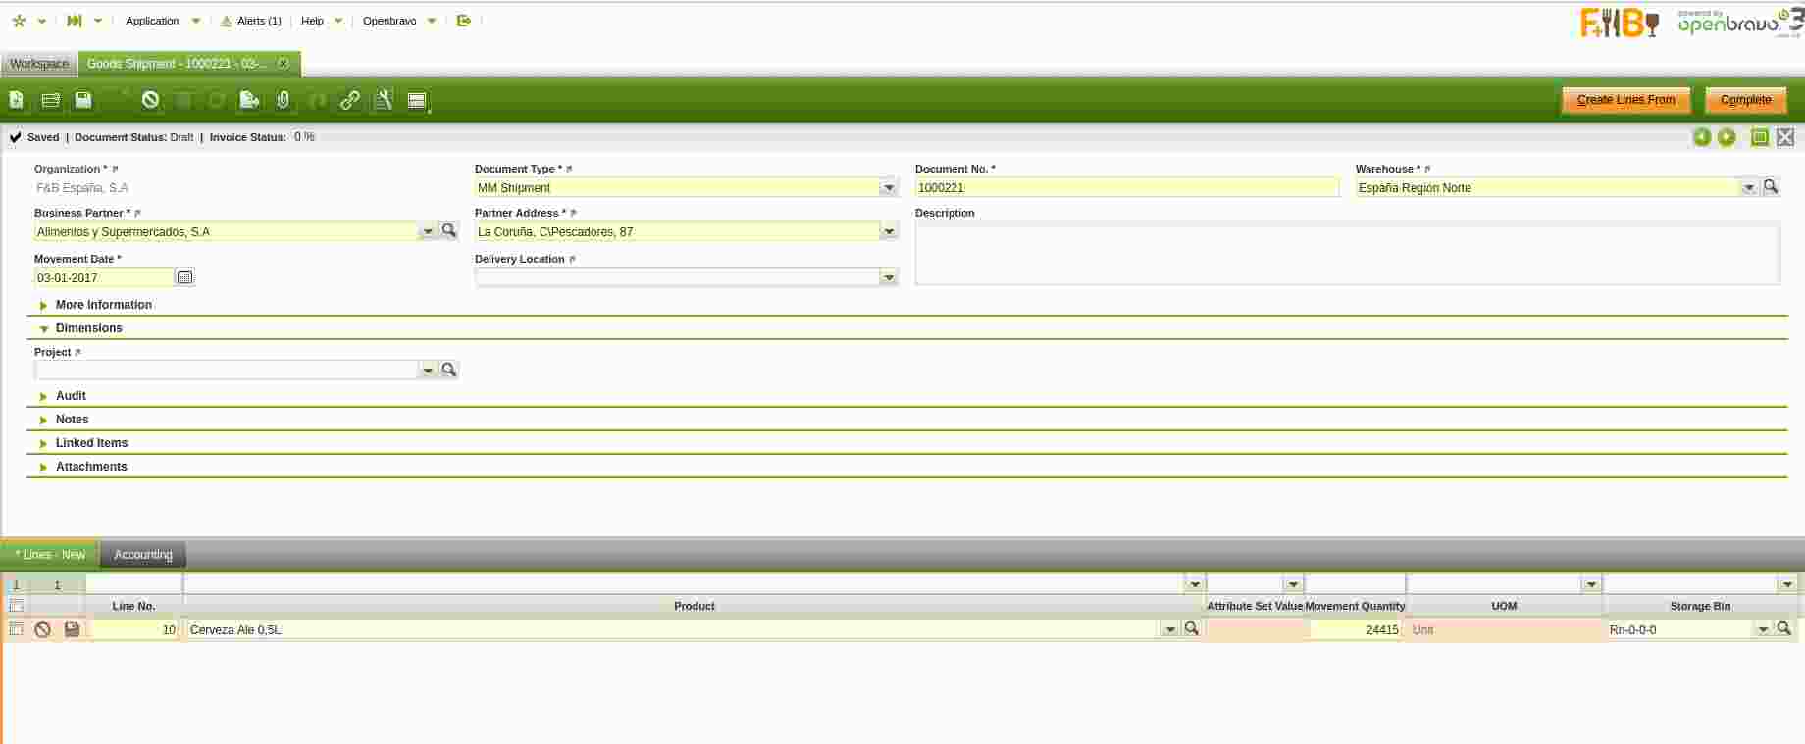
Task: Click the Document No. input field
Action: [1127, 187]
